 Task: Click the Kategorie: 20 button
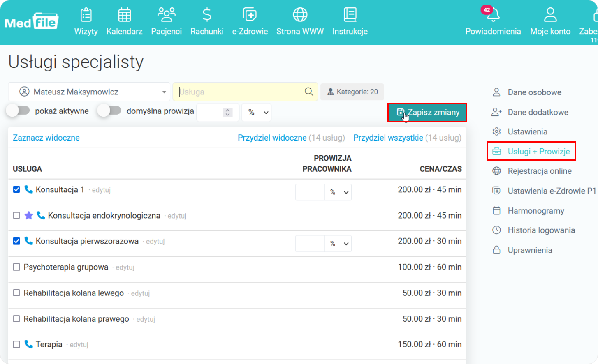[352, 92]
